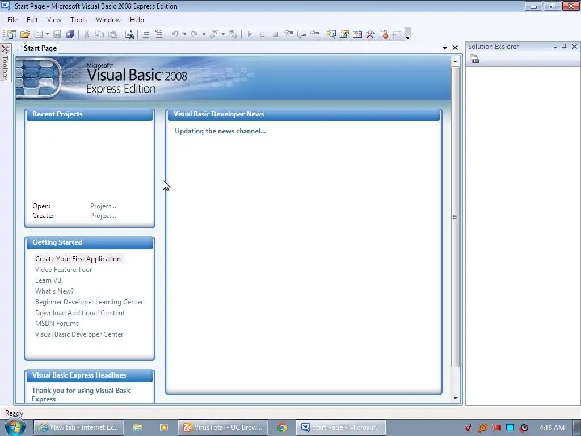
Task: Open the Window menu
Action: pyautogui.click(x=108, y=20)
